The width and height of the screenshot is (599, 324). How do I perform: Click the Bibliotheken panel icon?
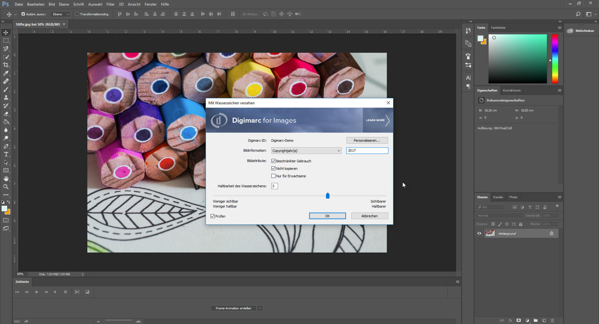570,31
